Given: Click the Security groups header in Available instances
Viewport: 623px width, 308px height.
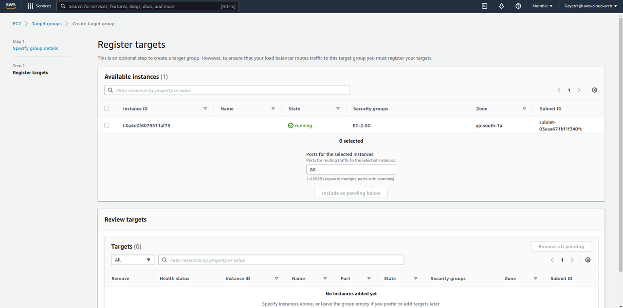Looking at the screenshot, I should (370, 109).
